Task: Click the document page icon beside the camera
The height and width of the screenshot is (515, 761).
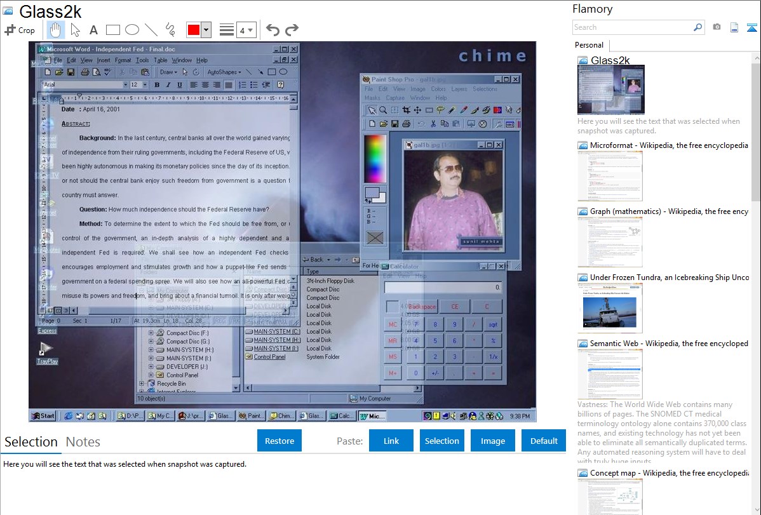Action: [x=734, y=27]
